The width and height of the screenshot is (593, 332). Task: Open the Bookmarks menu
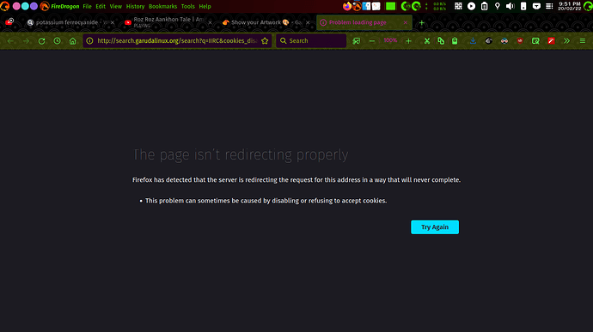pos(163,6)
